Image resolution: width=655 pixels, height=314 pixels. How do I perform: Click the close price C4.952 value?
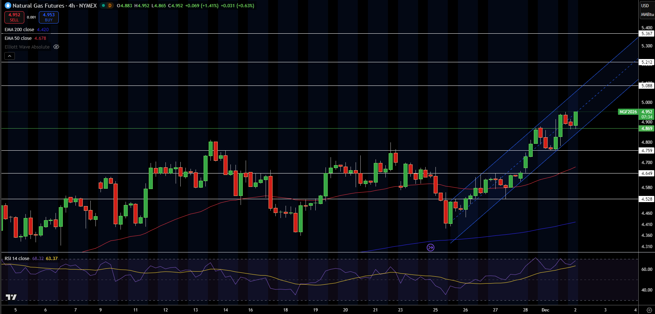176,5
